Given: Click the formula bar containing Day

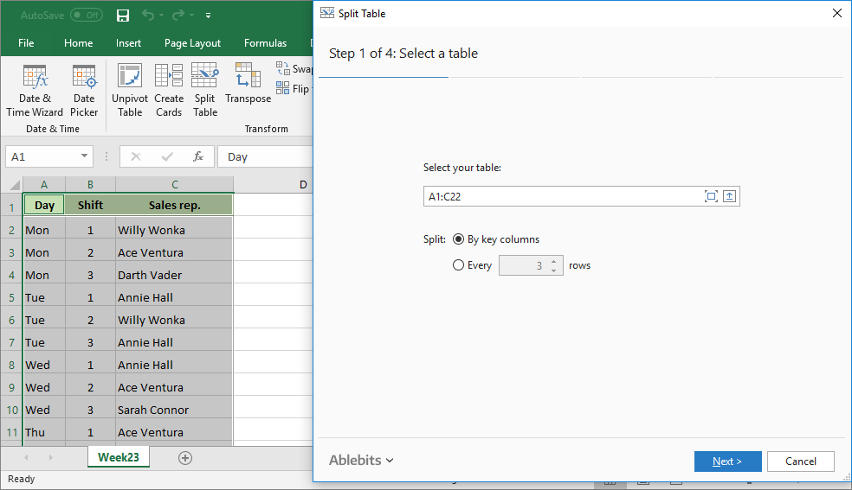Looking at the screenshot, I should [265, 156].
